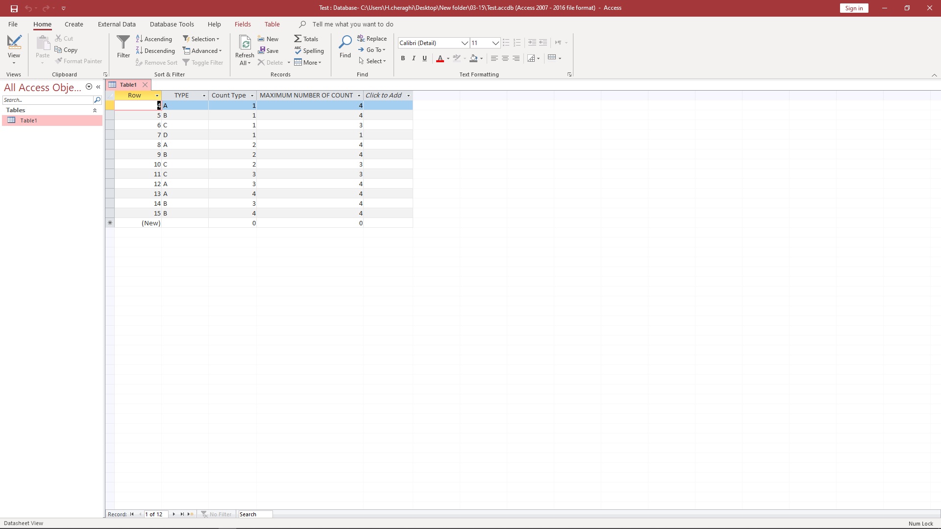This screenshot has height=529, width=941.
Task: Open the TYPE column dropdown arrow
Action: click(x=204, y=96)
